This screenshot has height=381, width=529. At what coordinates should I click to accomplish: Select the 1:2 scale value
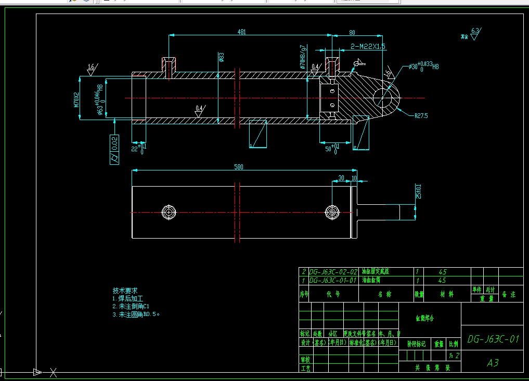coord(454,356)
